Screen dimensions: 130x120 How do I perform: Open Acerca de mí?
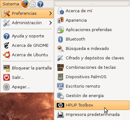[x=92, y=11]
